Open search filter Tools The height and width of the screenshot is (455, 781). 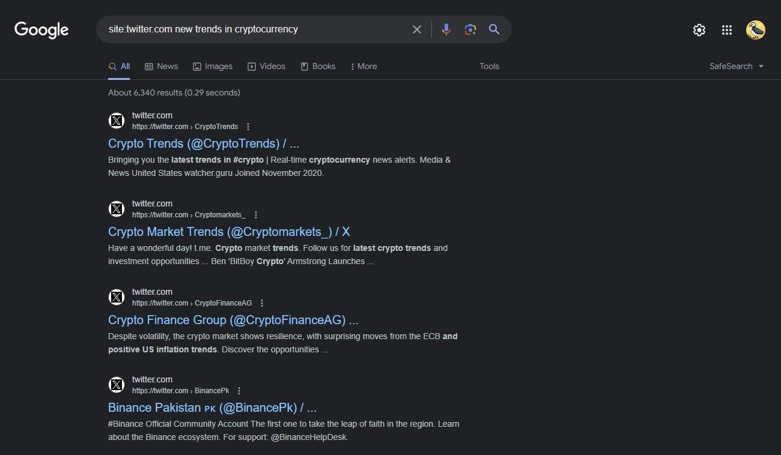[489, 66]
